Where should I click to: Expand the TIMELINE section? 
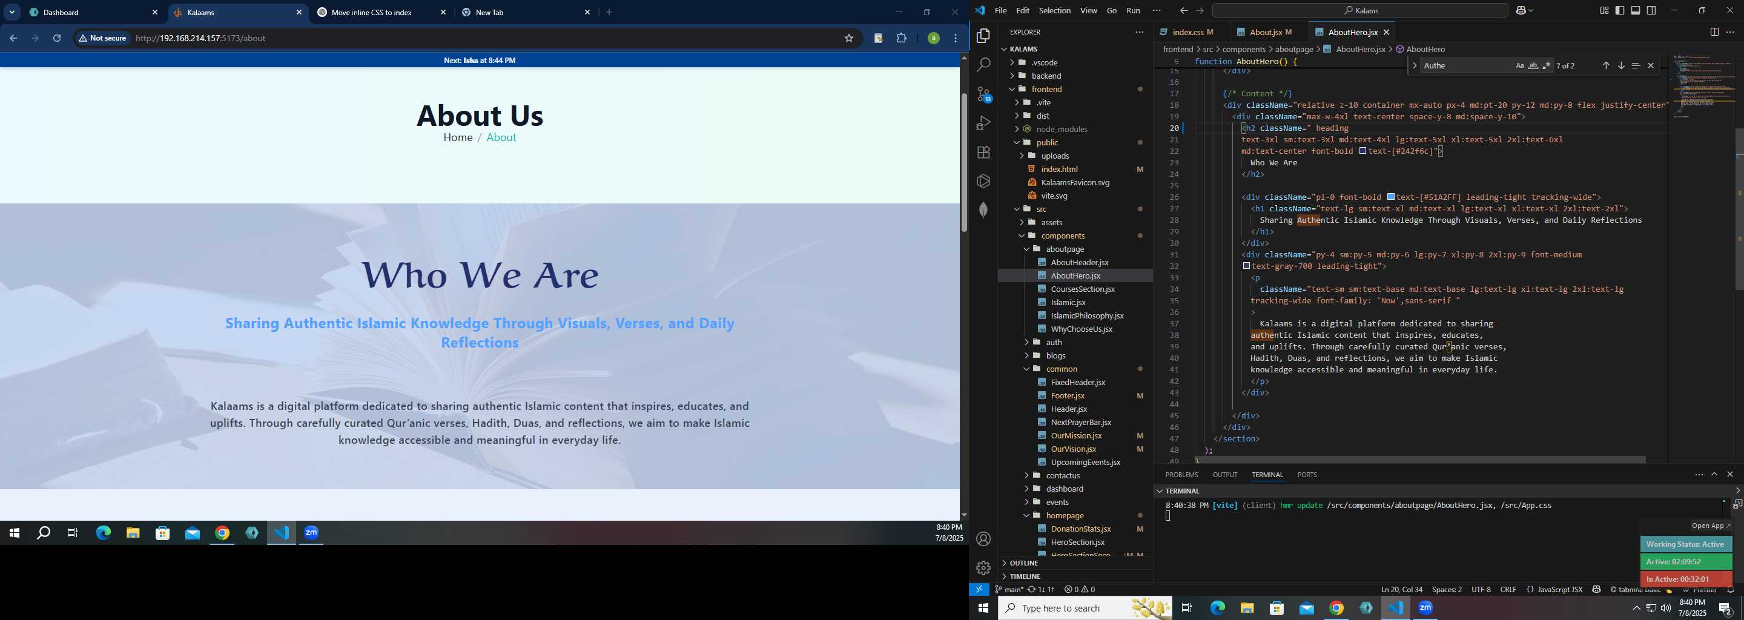click(1074, 576)
